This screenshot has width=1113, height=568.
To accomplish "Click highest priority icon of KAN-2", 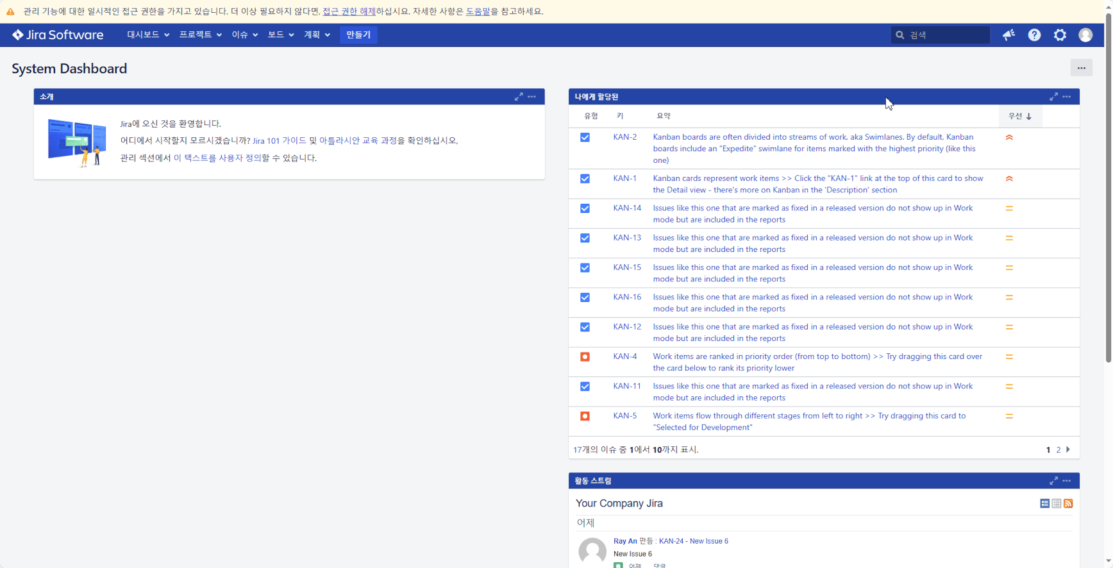I will 1009,137.
